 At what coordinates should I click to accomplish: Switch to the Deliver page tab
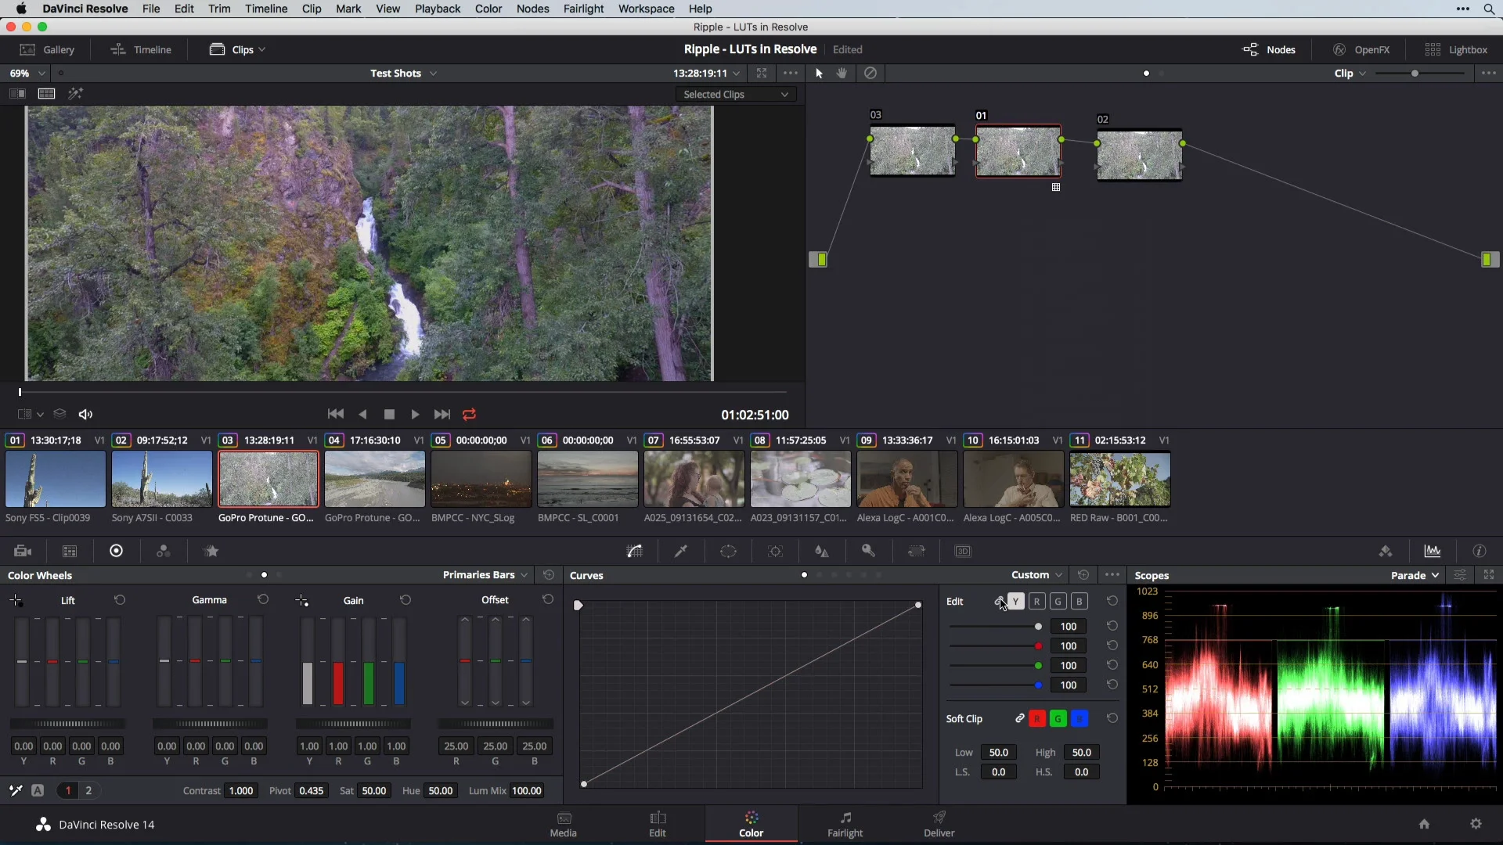[939, 824]
